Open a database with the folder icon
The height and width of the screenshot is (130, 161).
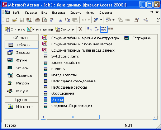[x=15, y=20]
